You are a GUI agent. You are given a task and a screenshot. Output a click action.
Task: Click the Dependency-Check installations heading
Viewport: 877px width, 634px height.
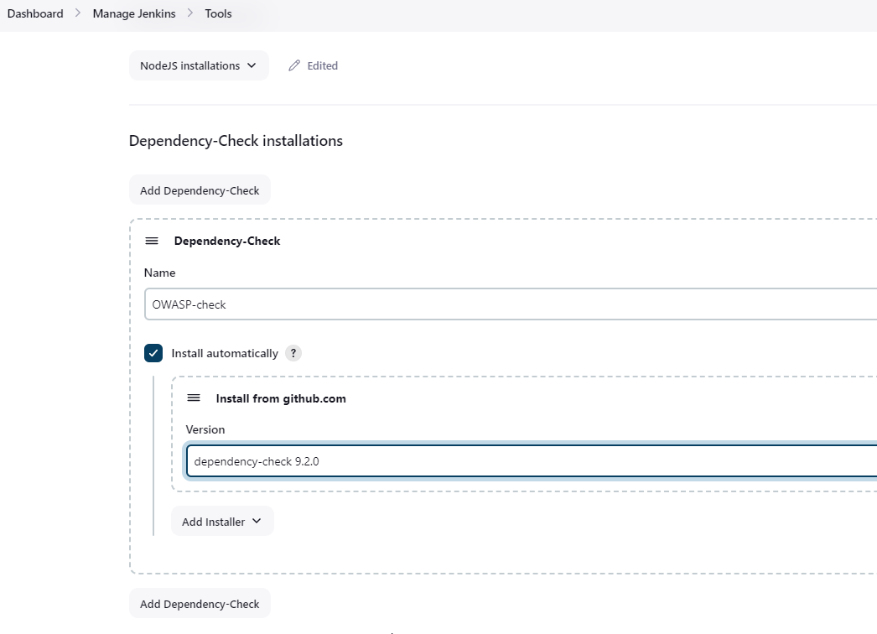[236, 141]
